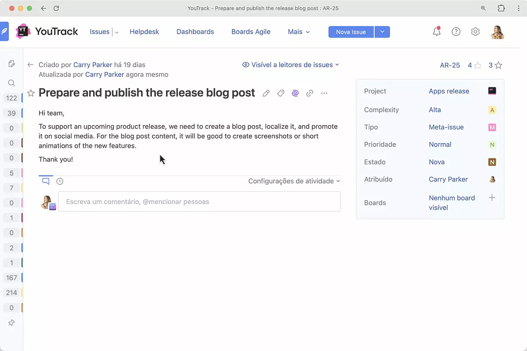Open the help question mark menu
527x351 pixels.
point(456,32)
